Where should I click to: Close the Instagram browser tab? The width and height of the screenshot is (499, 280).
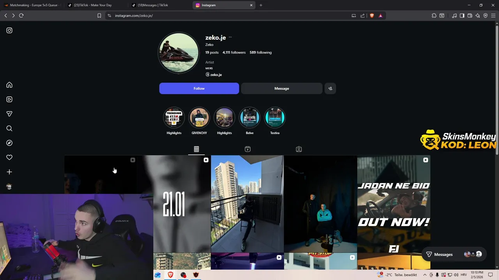(x=251, y=5)
